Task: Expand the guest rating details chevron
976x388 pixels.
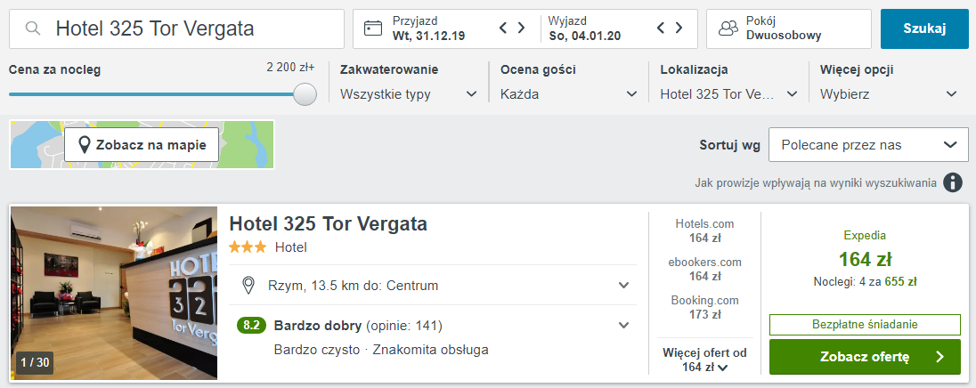Action: coord(623,325)
